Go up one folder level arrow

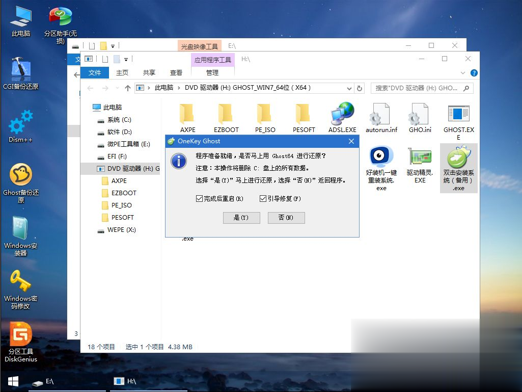tap(127, 88)
